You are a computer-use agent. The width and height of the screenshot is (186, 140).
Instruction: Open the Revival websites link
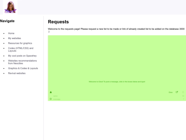pyautogui.click(x=17, y=73)
